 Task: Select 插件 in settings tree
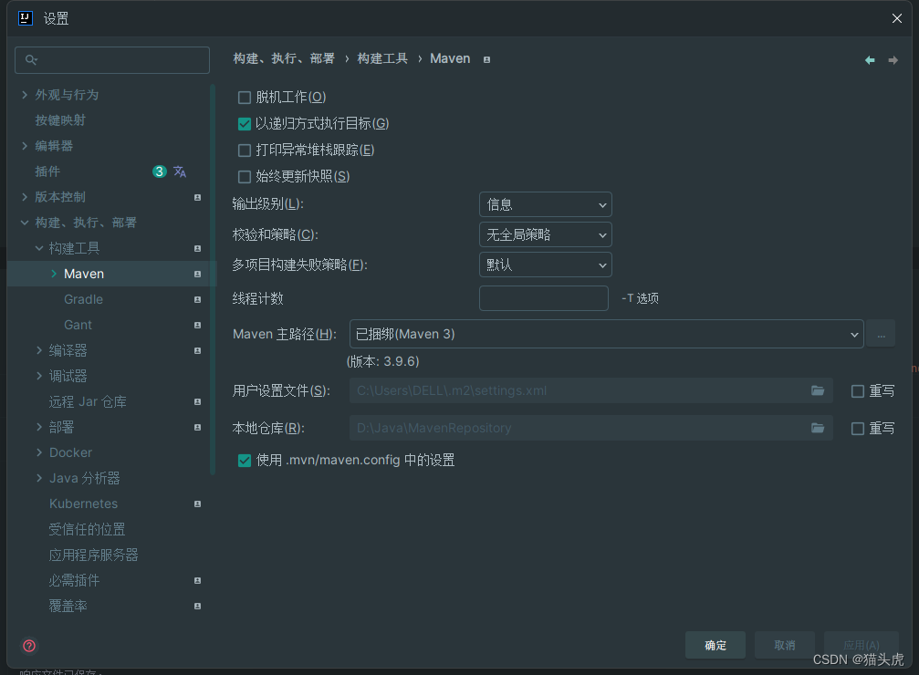click(x=47, y=171)
